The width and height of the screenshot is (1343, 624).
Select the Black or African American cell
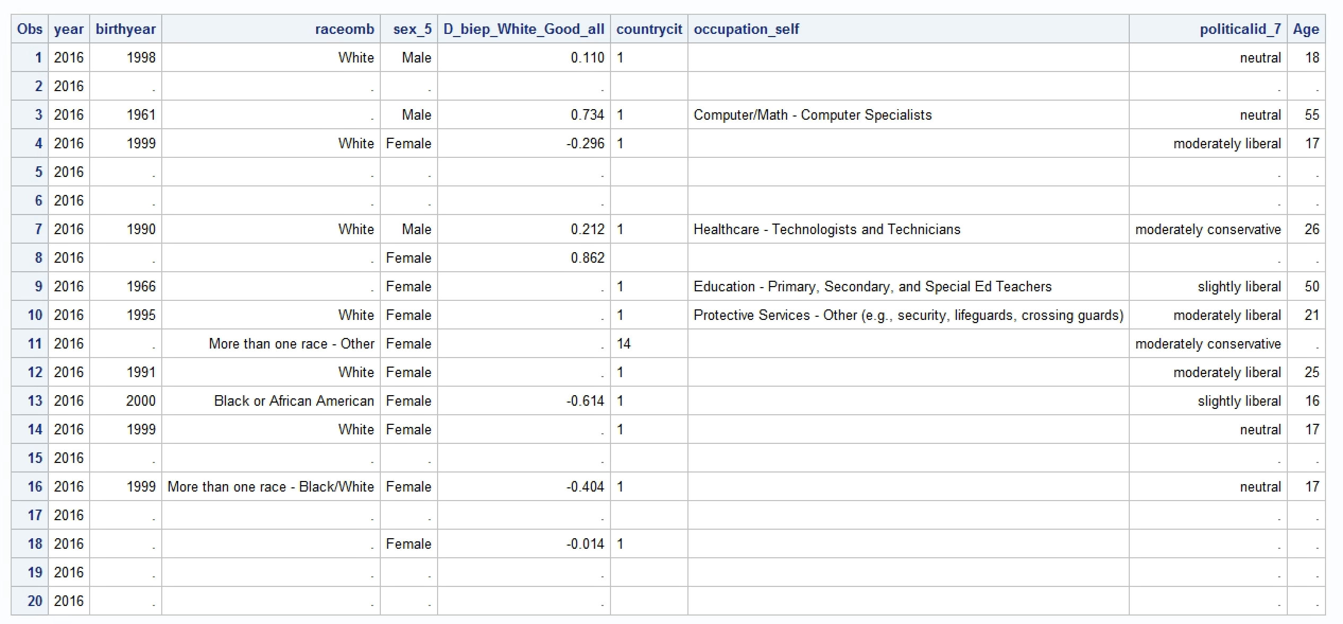click(294, 401)
